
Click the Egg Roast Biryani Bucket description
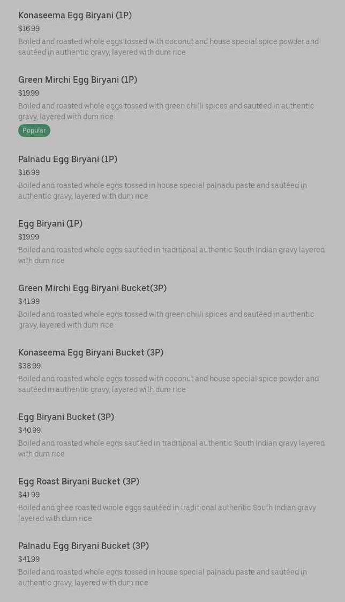(x=167, y=513)
